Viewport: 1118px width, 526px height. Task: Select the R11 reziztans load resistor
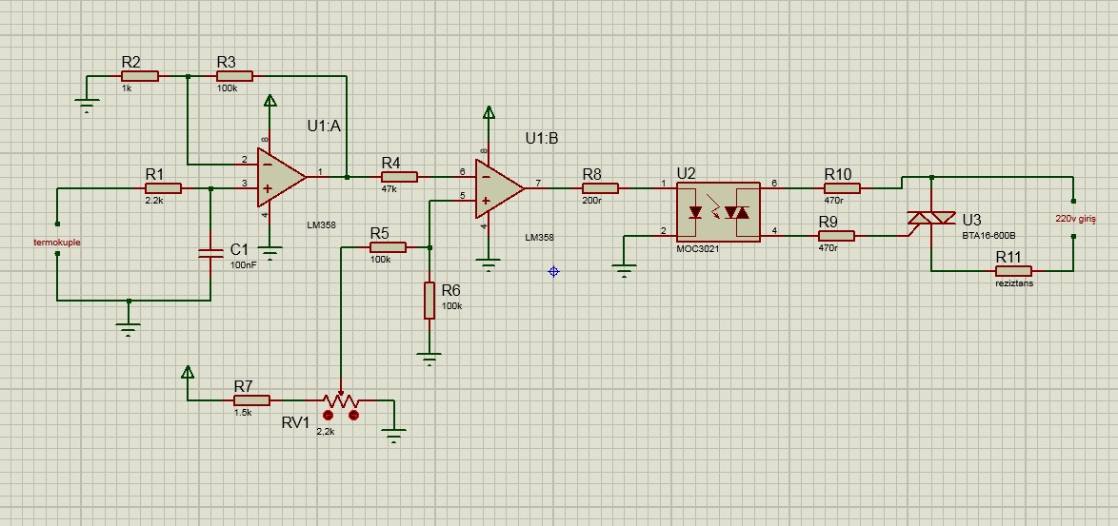(1013, 271)
